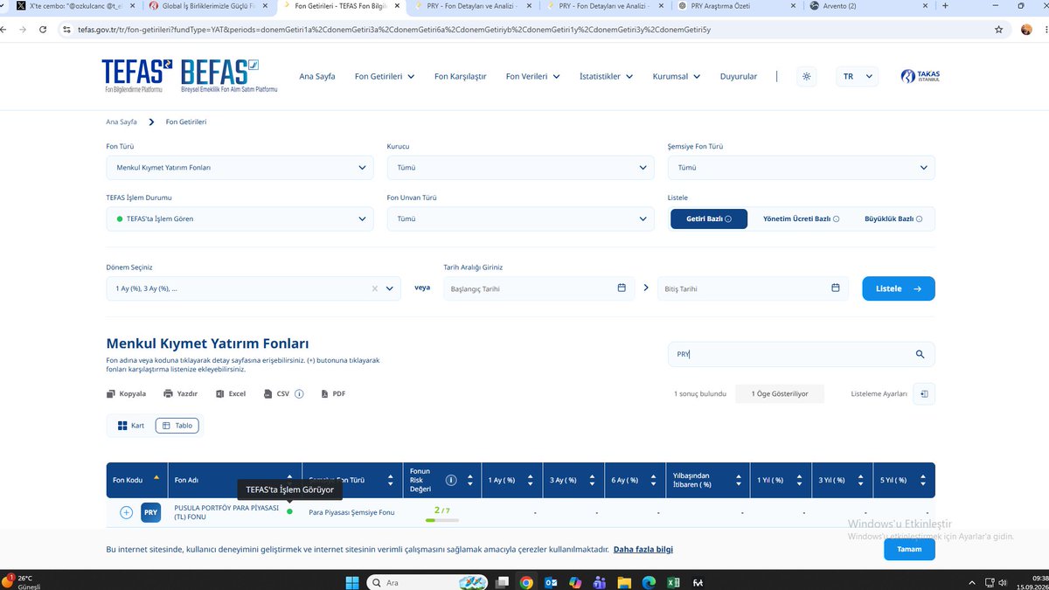Select Yönetim Ücreti Bazlı listing option
1049x590 pixels.
(x=801, y=219)
